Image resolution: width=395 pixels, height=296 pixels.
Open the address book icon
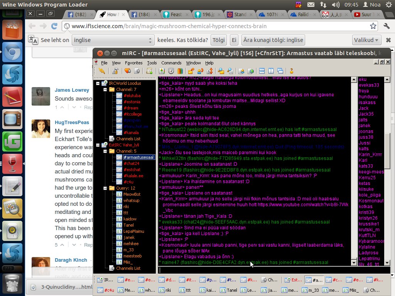click(x=162, y=71)
